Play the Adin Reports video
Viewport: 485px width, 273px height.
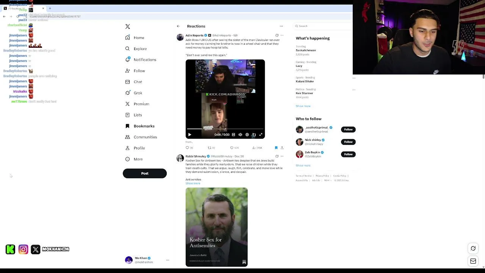(190, 135)
